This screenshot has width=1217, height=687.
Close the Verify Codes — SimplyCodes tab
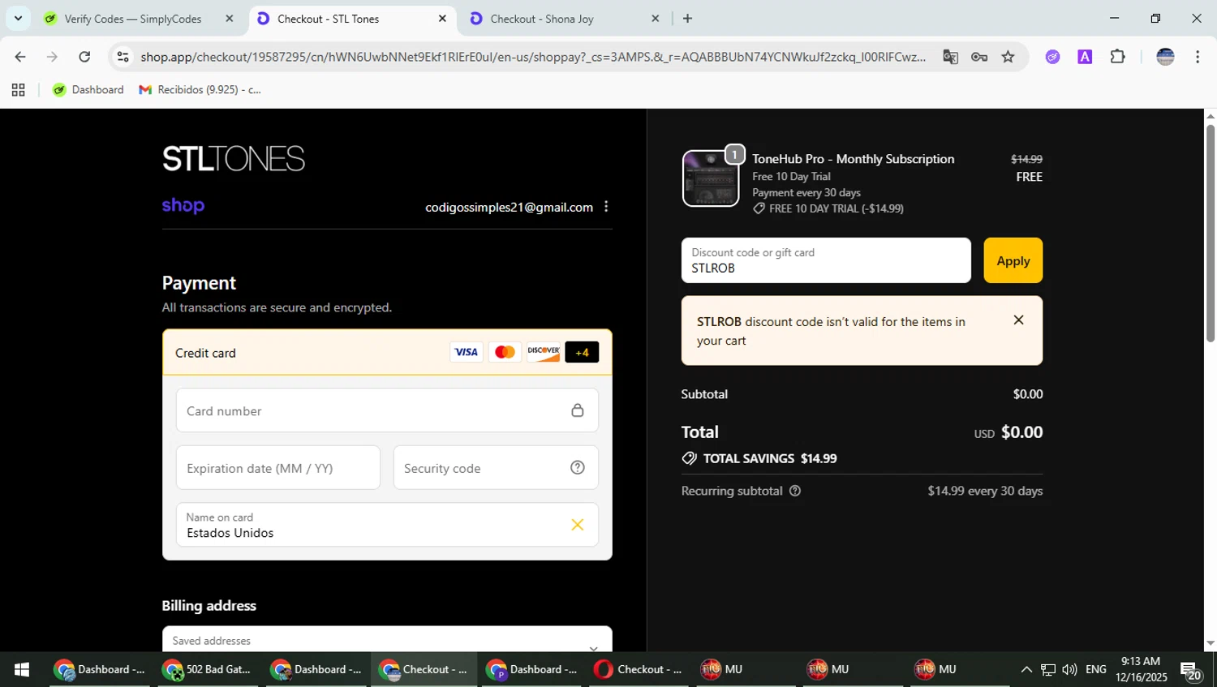coord(230,19)
